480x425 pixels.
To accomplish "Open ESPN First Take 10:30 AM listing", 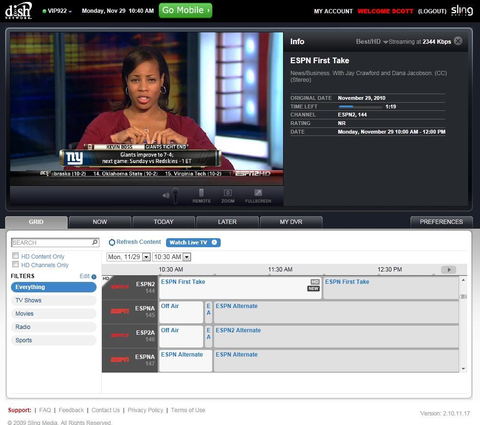I will point(240,288).
